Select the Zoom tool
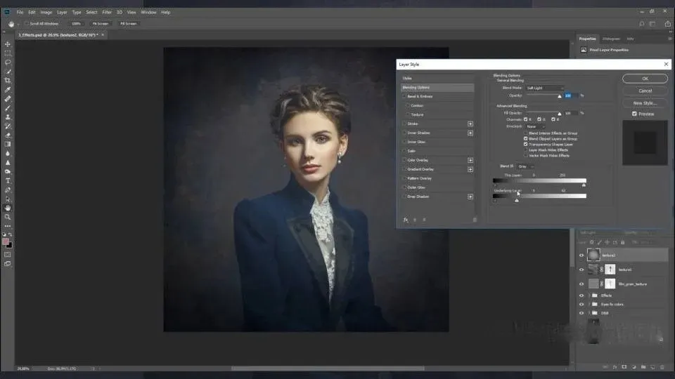 (8, 217)
